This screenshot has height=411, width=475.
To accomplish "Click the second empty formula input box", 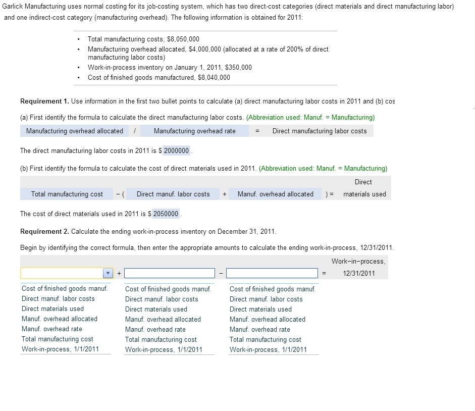I will tap(169, 273).
